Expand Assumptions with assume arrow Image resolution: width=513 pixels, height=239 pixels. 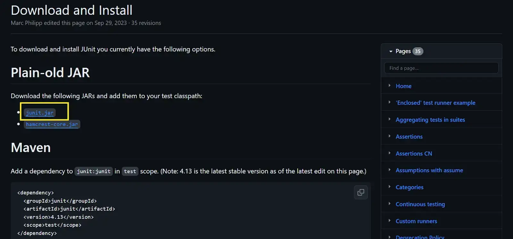pos(390,170)
